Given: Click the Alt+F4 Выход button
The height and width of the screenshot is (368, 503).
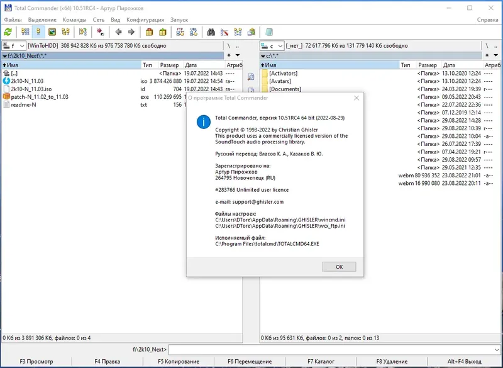Looking at the screenshot, I should (464, 362).
